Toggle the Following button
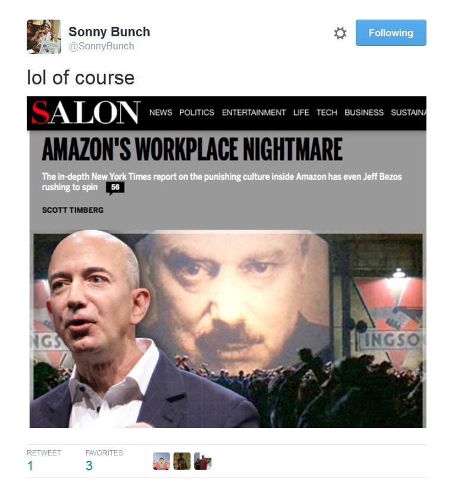This screenshot has height=484, width=449. pos(391,33)
